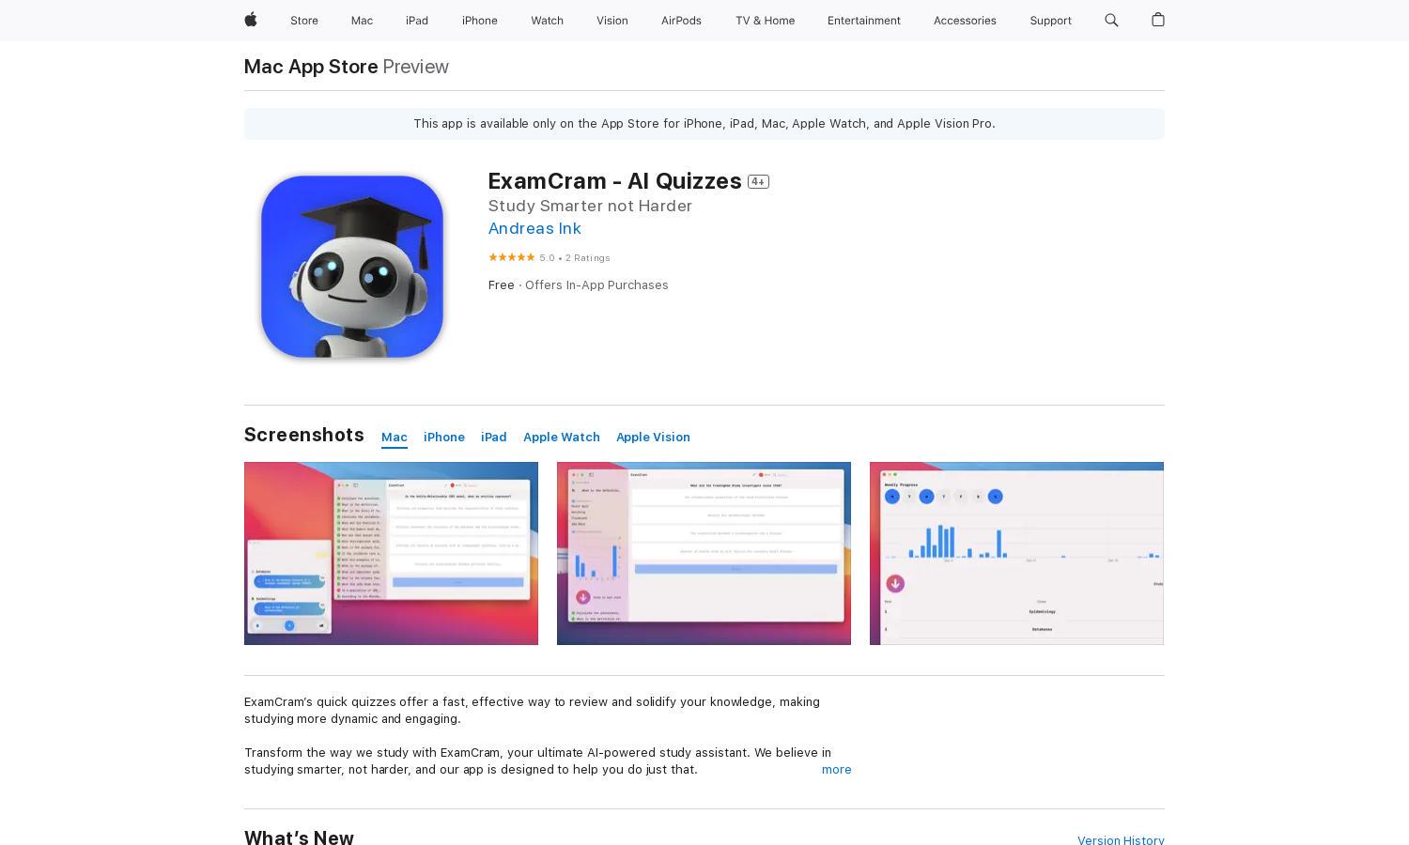Click the Apple logo icon
The width and height of the screenshot is (1409, 845).
[x=251, y=20]
